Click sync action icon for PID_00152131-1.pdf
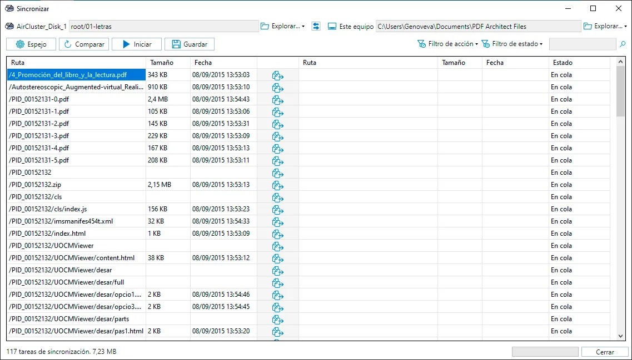 pos(278,112)
